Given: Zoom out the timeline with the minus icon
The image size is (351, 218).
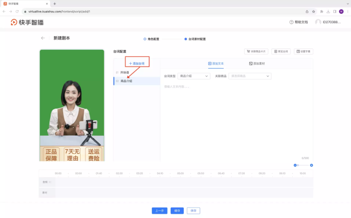Looking at the screenshot, I should pos(295,165).
